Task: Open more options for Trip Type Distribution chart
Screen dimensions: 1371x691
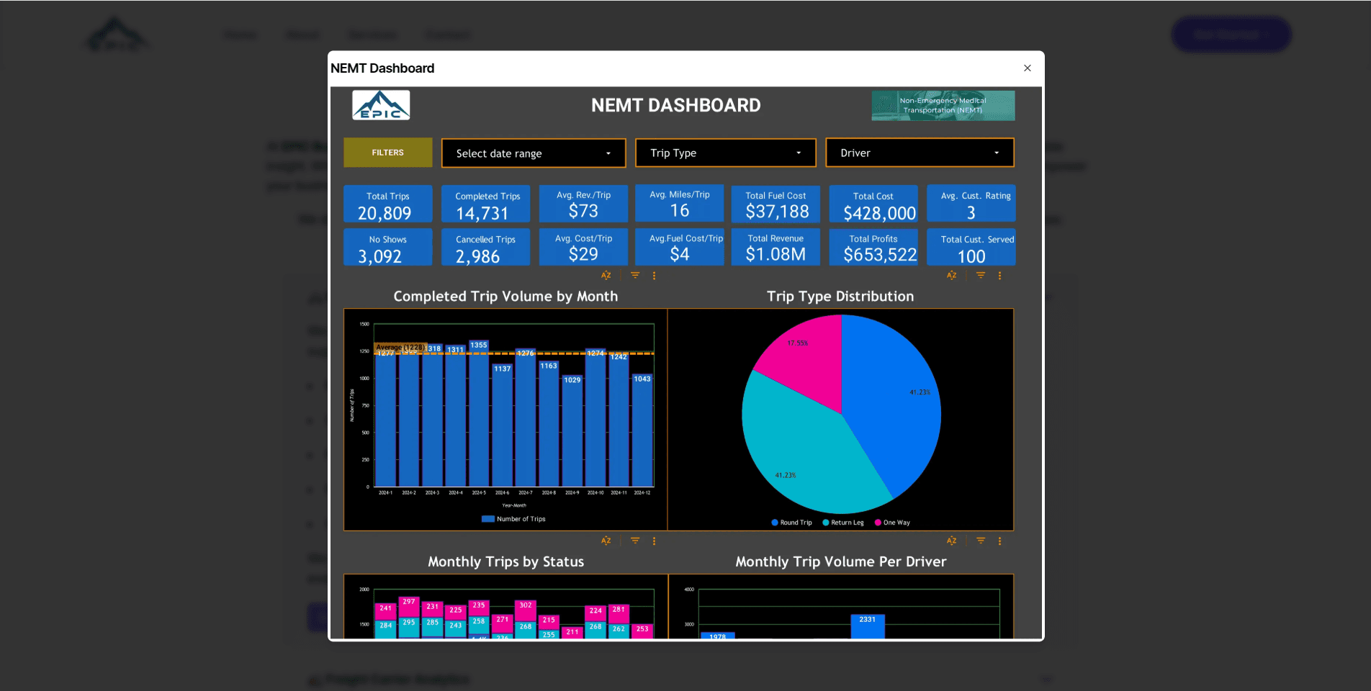Action: coord(999,276)
